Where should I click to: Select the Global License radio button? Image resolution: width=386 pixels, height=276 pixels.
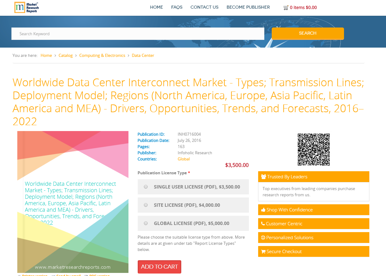pos(146,223)
